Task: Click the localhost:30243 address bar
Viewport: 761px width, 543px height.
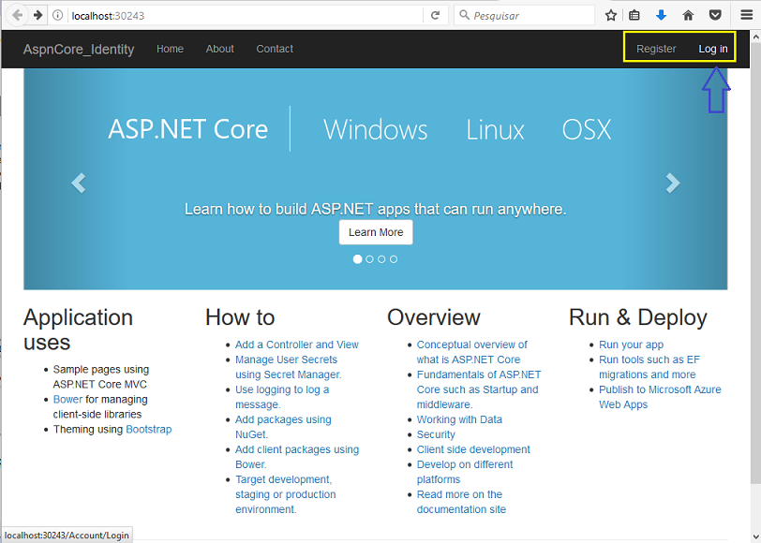Action: [246, 16]
